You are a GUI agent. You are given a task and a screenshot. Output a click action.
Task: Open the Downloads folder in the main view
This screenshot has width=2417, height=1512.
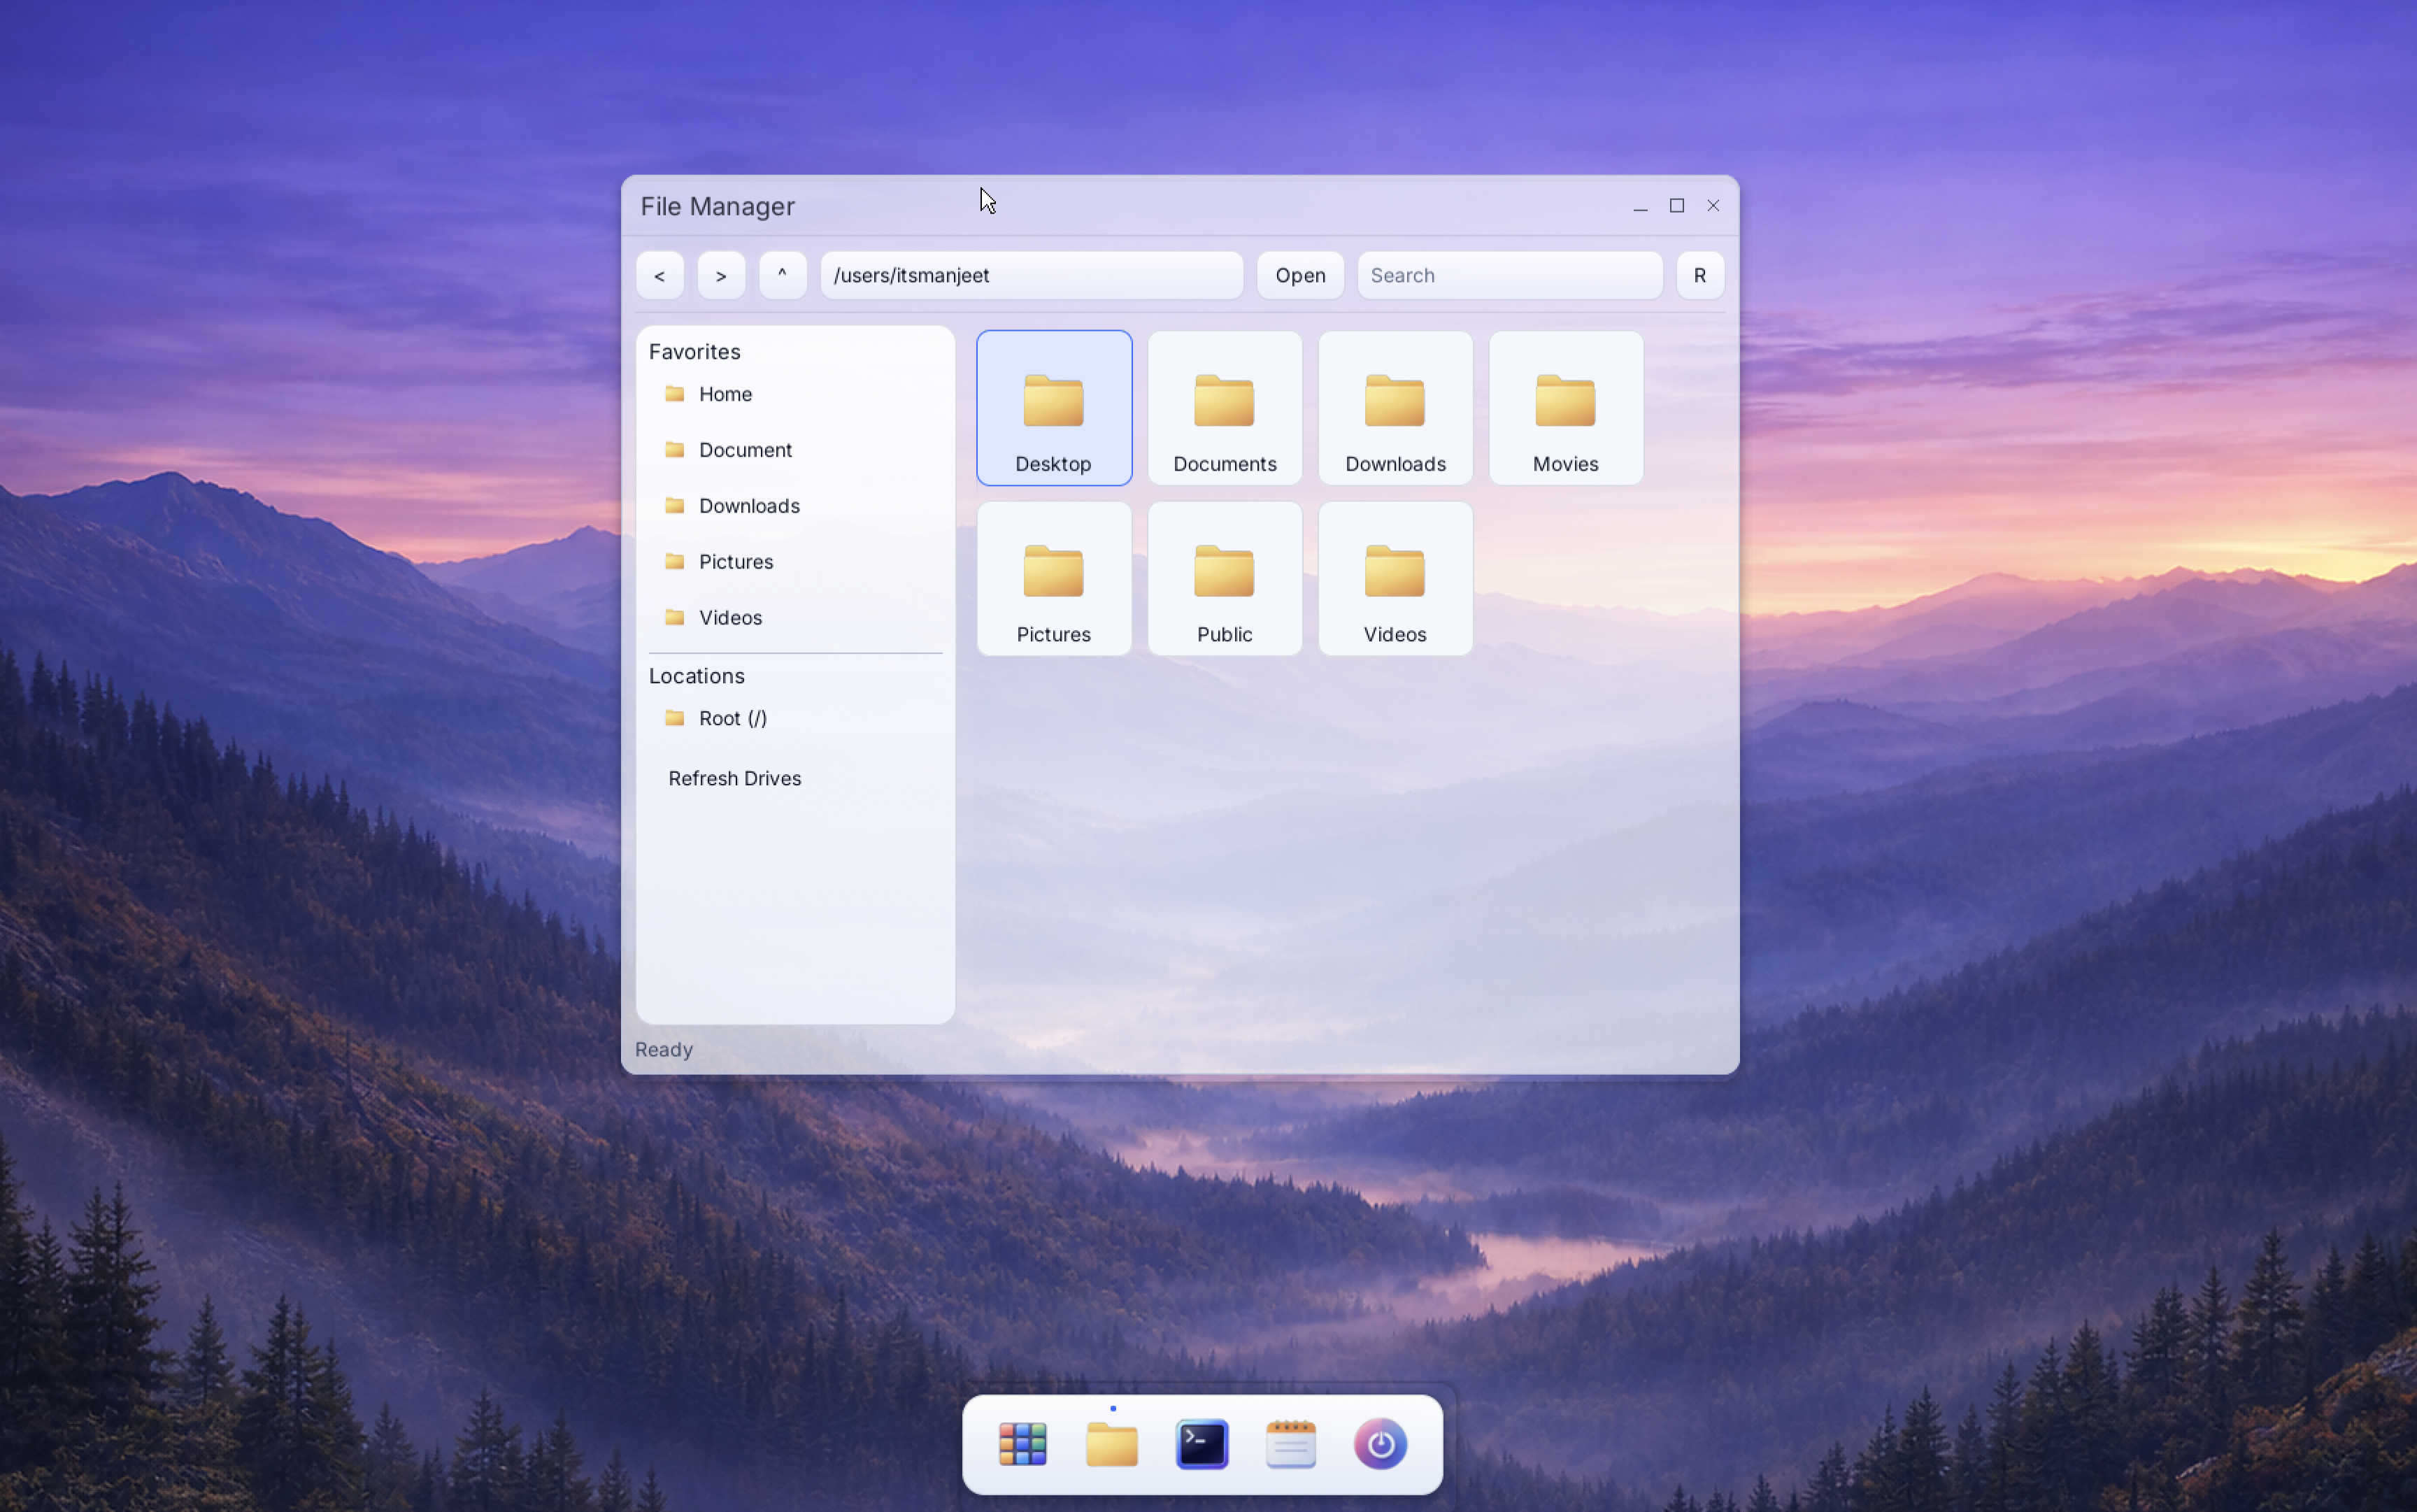click(1394, 407)
